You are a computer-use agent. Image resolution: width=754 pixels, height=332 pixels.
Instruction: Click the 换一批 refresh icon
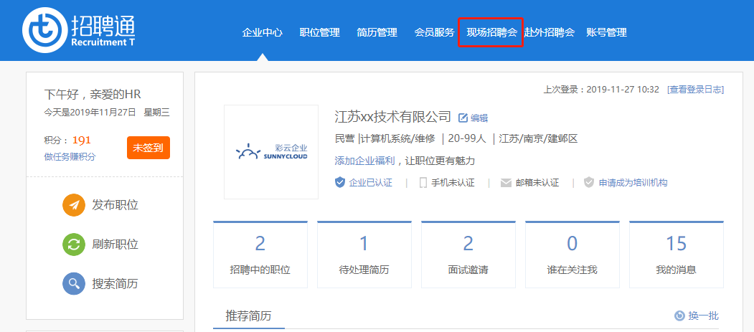(x=679, y=316)
